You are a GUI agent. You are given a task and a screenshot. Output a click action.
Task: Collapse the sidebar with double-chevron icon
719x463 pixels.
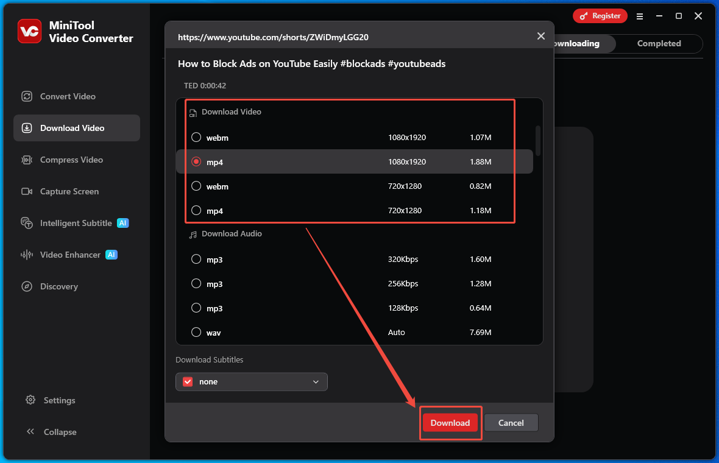(30, 431)
